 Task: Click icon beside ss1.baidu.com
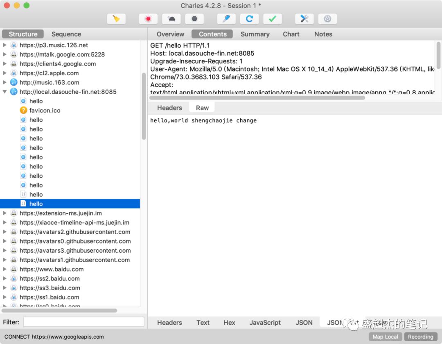pos(14,297)
